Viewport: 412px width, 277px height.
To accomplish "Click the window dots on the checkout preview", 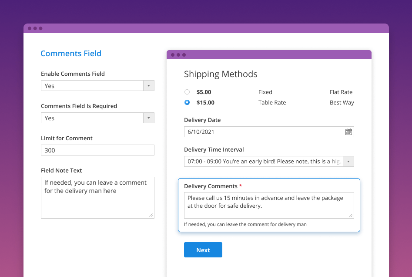I will point(178,54).
